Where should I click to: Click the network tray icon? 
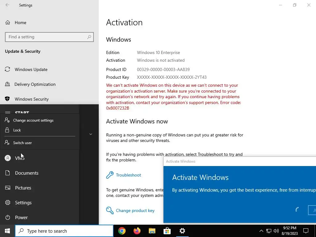click(x=269, y=231)
